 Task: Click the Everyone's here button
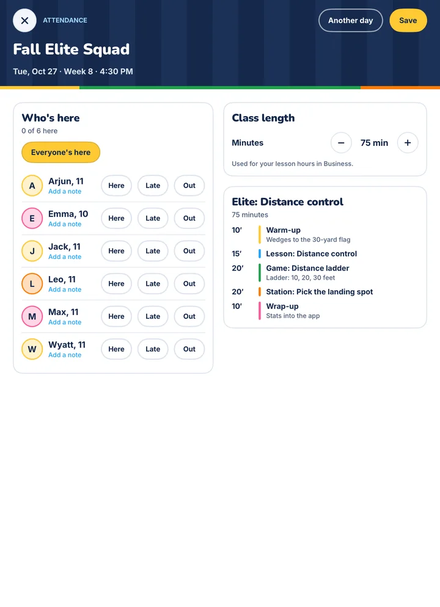click(x=61, y=153)
